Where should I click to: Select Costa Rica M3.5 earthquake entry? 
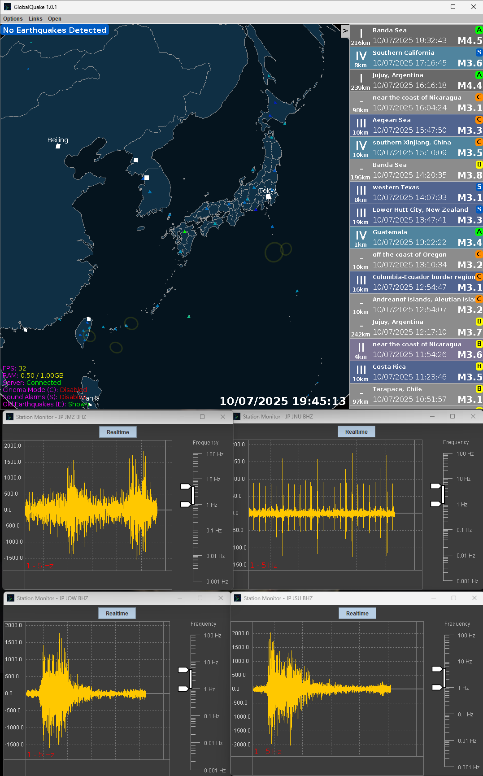point(416,372)
